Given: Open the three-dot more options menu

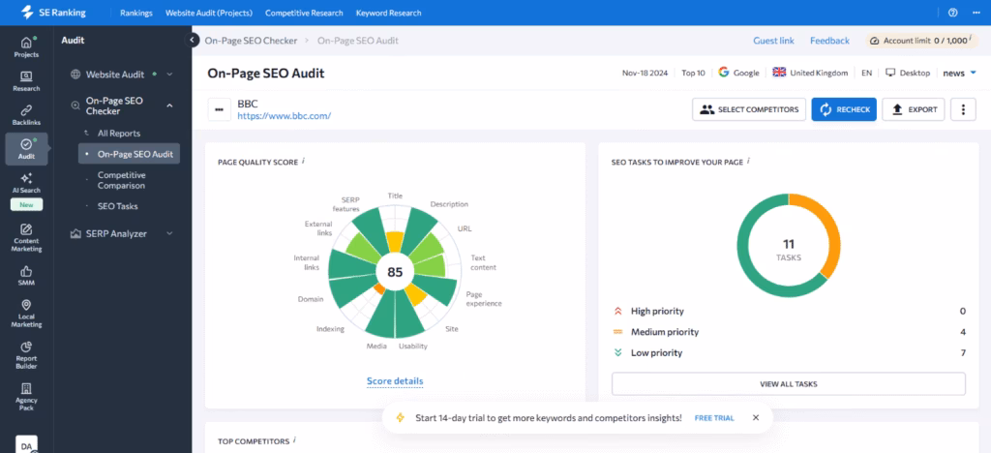Looking at the screenshot, I should [962, 109].
